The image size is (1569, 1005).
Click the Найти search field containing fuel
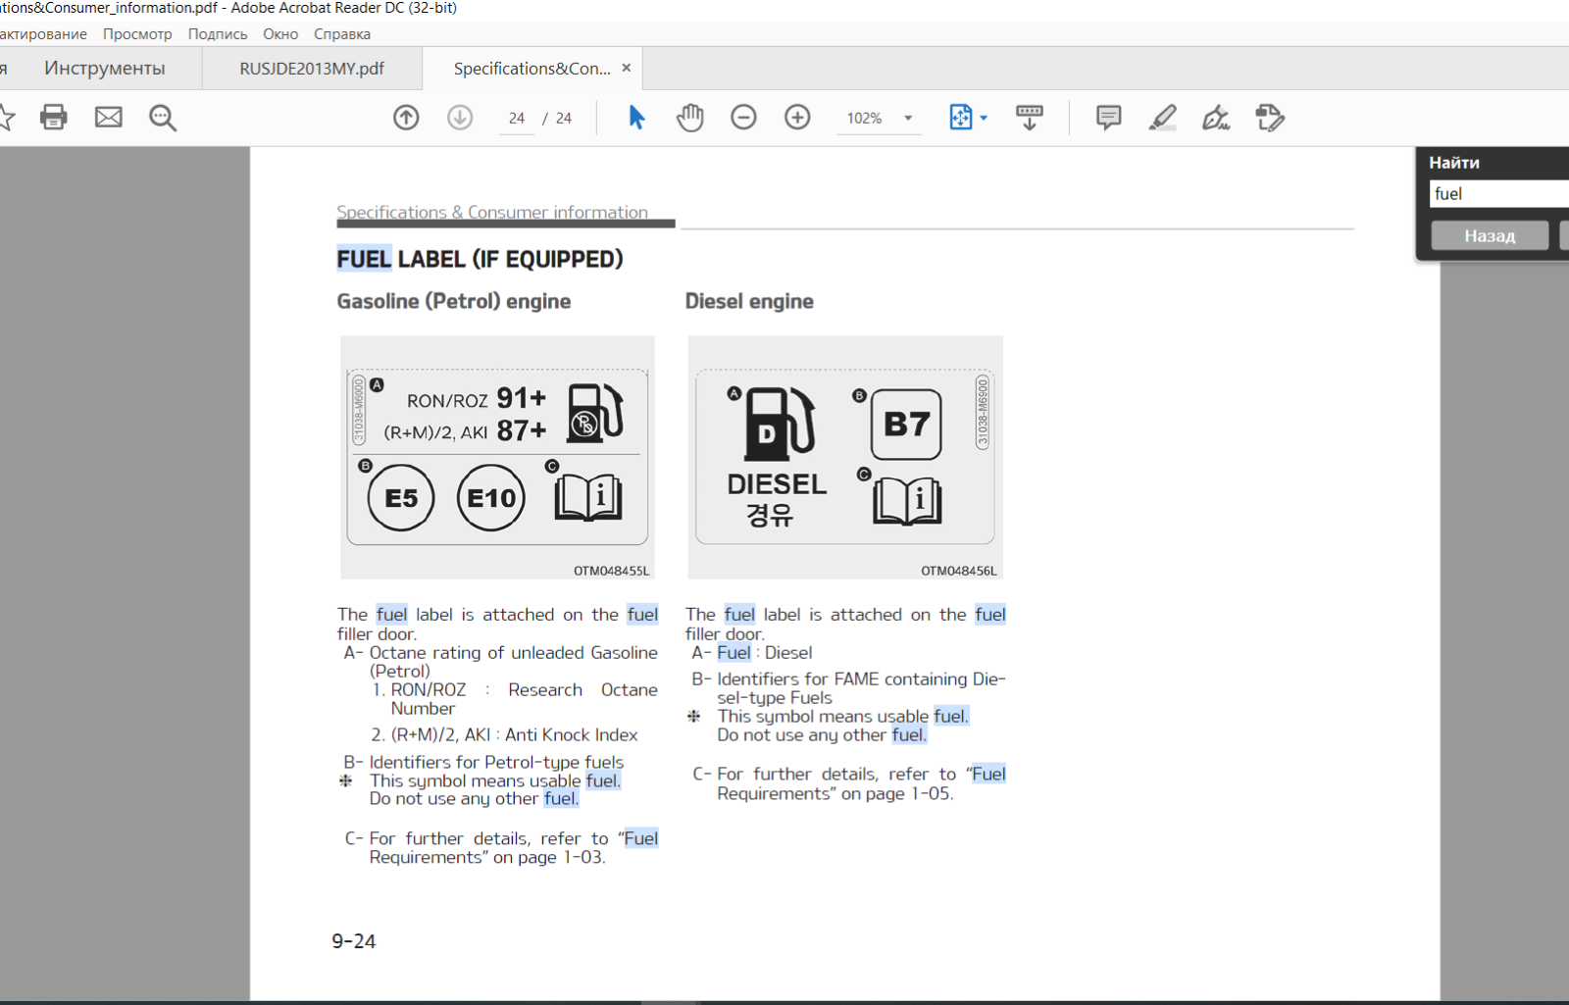coord(1498,194)
